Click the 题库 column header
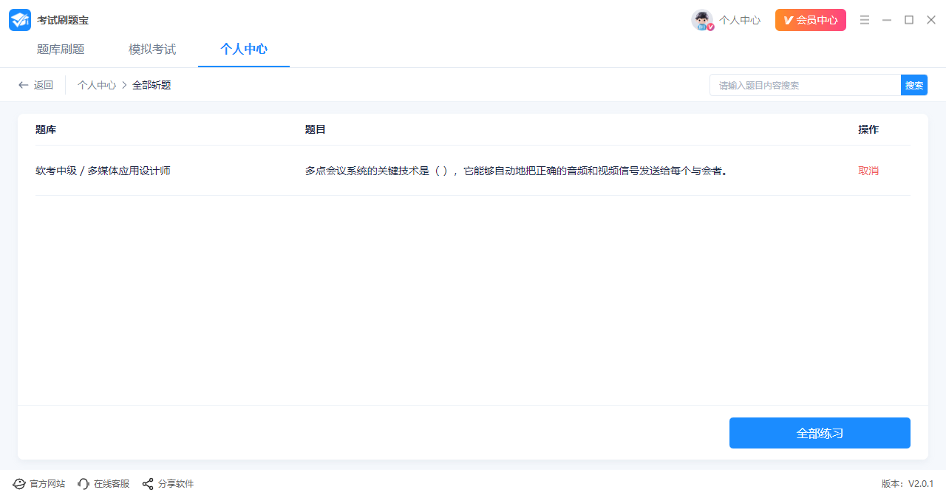946x498 pixels. pyautogui.click(x=46, y=129)
